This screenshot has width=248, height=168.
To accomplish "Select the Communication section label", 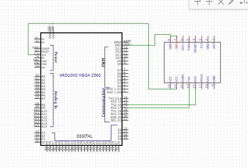I will pos(103,103).
